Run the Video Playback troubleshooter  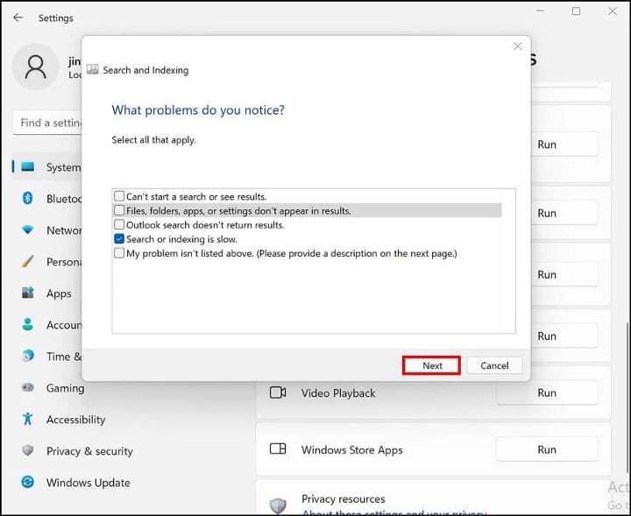547,393
